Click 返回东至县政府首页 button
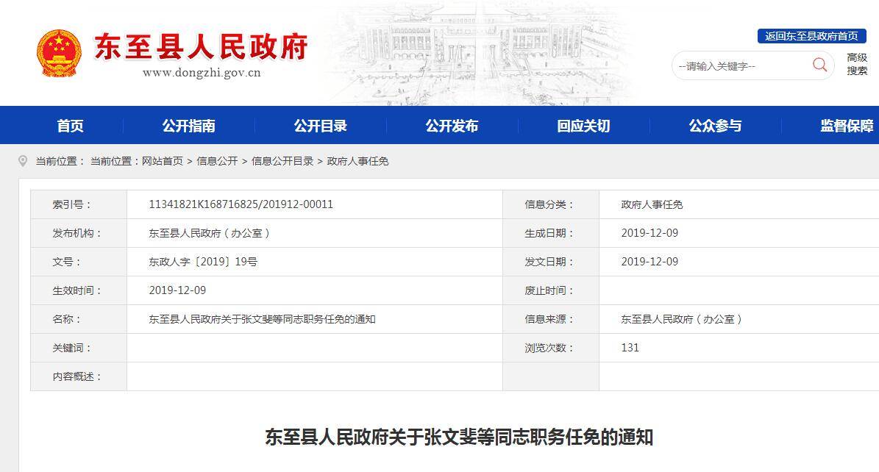 (812, 36)
